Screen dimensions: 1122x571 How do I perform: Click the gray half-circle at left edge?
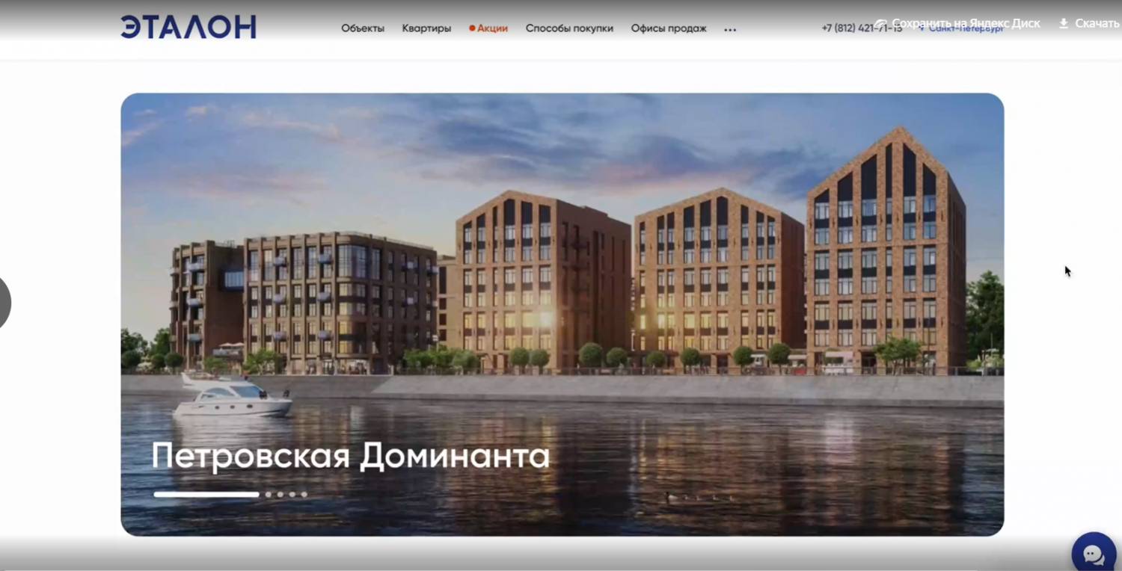click(x=4, y=303)
